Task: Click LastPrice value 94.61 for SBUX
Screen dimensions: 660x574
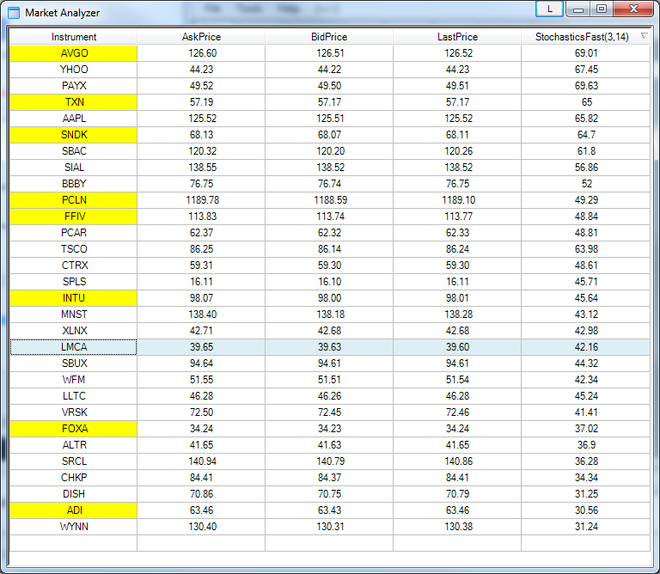Action: click(457, 363)
